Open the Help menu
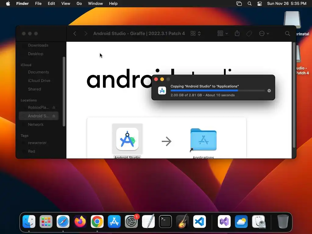The height and width of the screenshot is (234, 312). 113,4
